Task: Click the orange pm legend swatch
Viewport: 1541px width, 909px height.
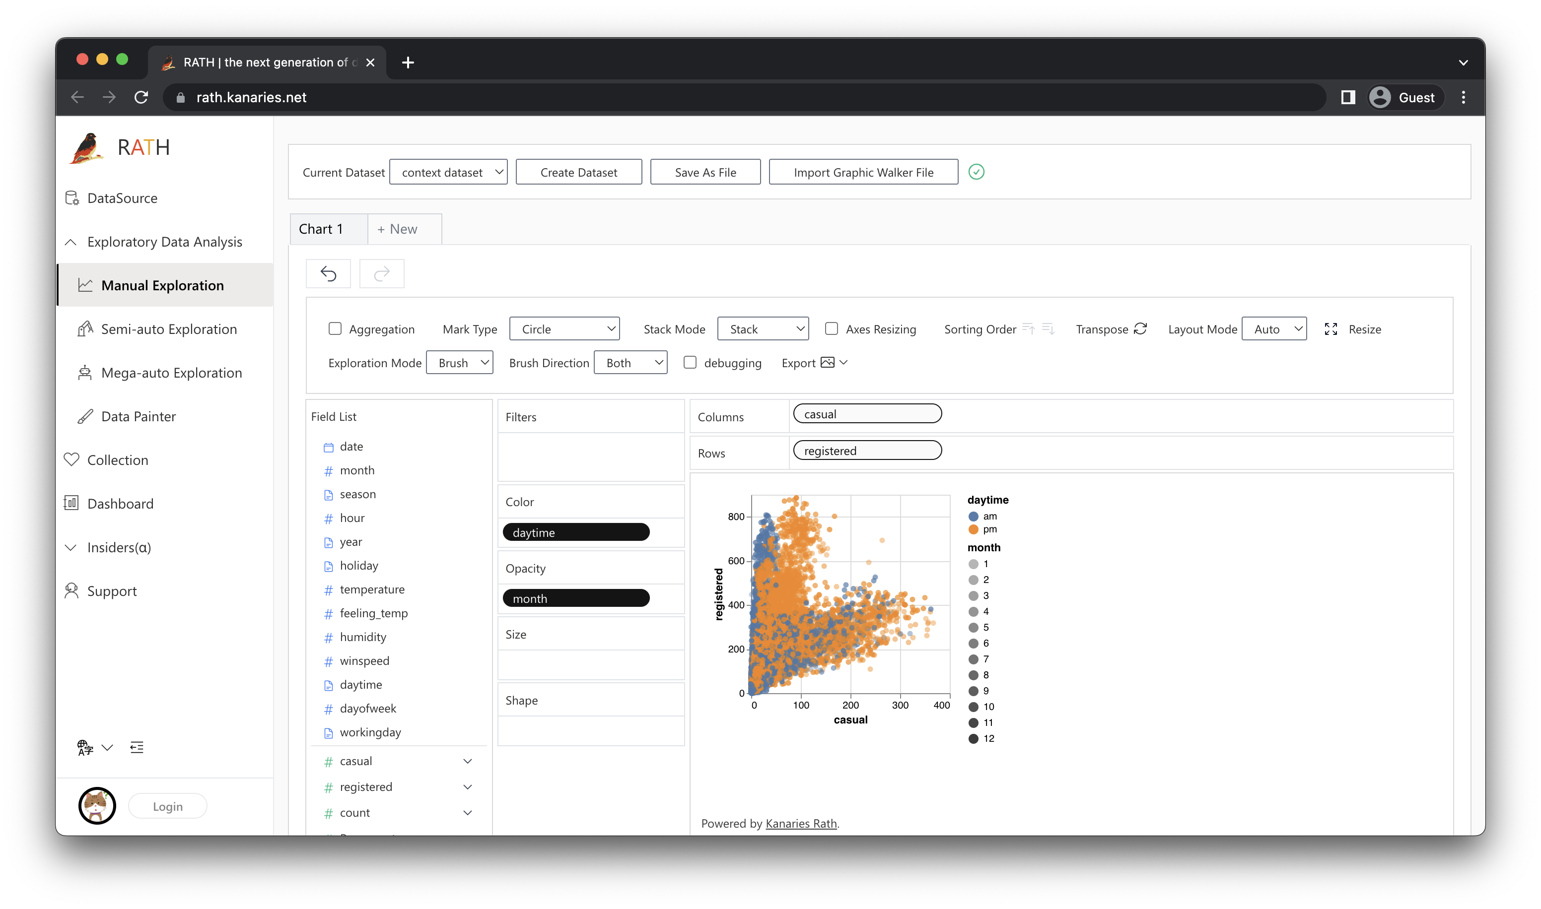Action: pos(974,529)
